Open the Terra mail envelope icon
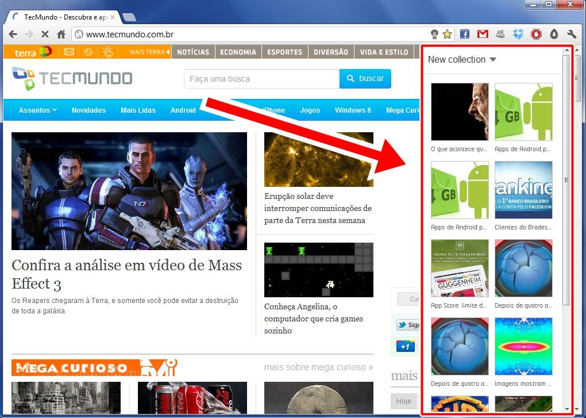This screenshot has width=586, height=418. pos(69,52)
